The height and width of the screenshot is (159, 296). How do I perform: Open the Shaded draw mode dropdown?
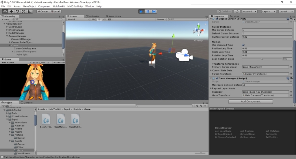78,19
